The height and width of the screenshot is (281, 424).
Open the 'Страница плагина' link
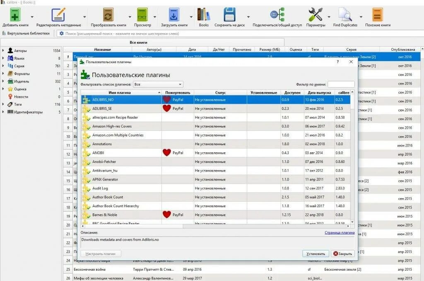pyautogui.click(x=340, y=232)
